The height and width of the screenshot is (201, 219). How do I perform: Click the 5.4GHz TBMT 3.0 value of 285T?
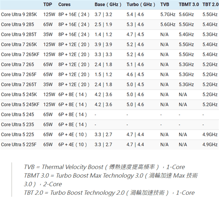tap(186, 34)
